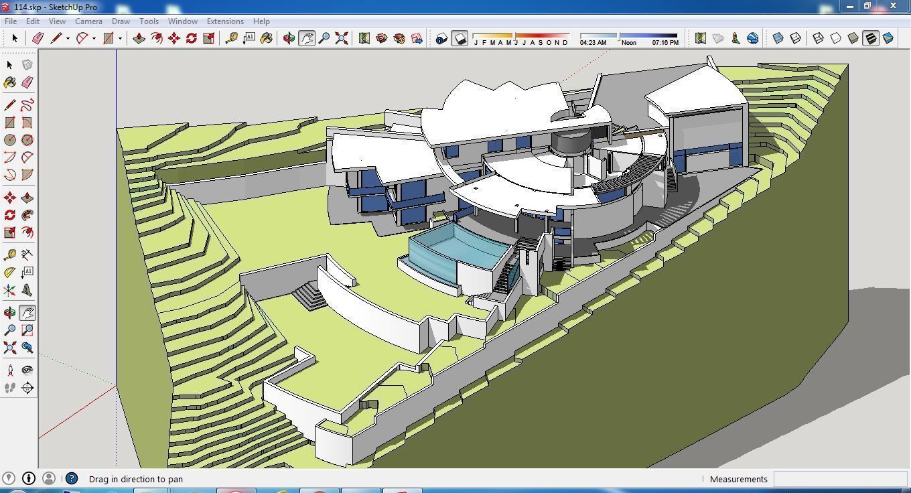Click the model credits status icon

(x=29, y=478)
